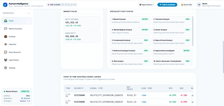The image size is (224, 106).
Task: Open the Sector Analyst agent card
Action: tap(171, 31)
